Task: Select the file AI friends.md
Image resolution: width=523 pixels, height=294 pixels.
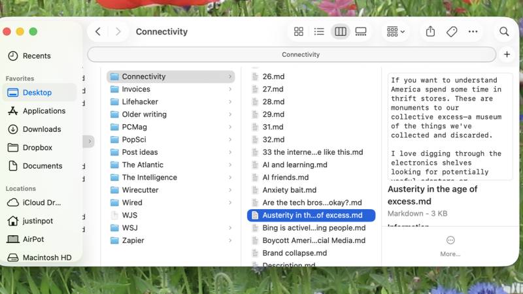Action: click(x=285, y=178)
